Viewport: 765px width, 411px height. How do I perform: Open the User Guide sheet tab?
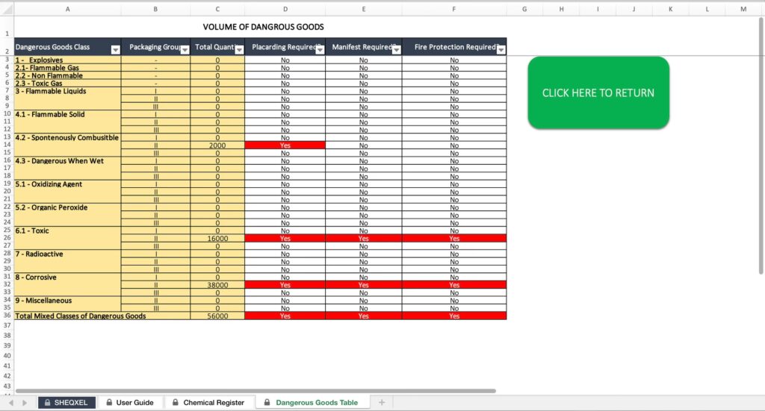[129, 403]
